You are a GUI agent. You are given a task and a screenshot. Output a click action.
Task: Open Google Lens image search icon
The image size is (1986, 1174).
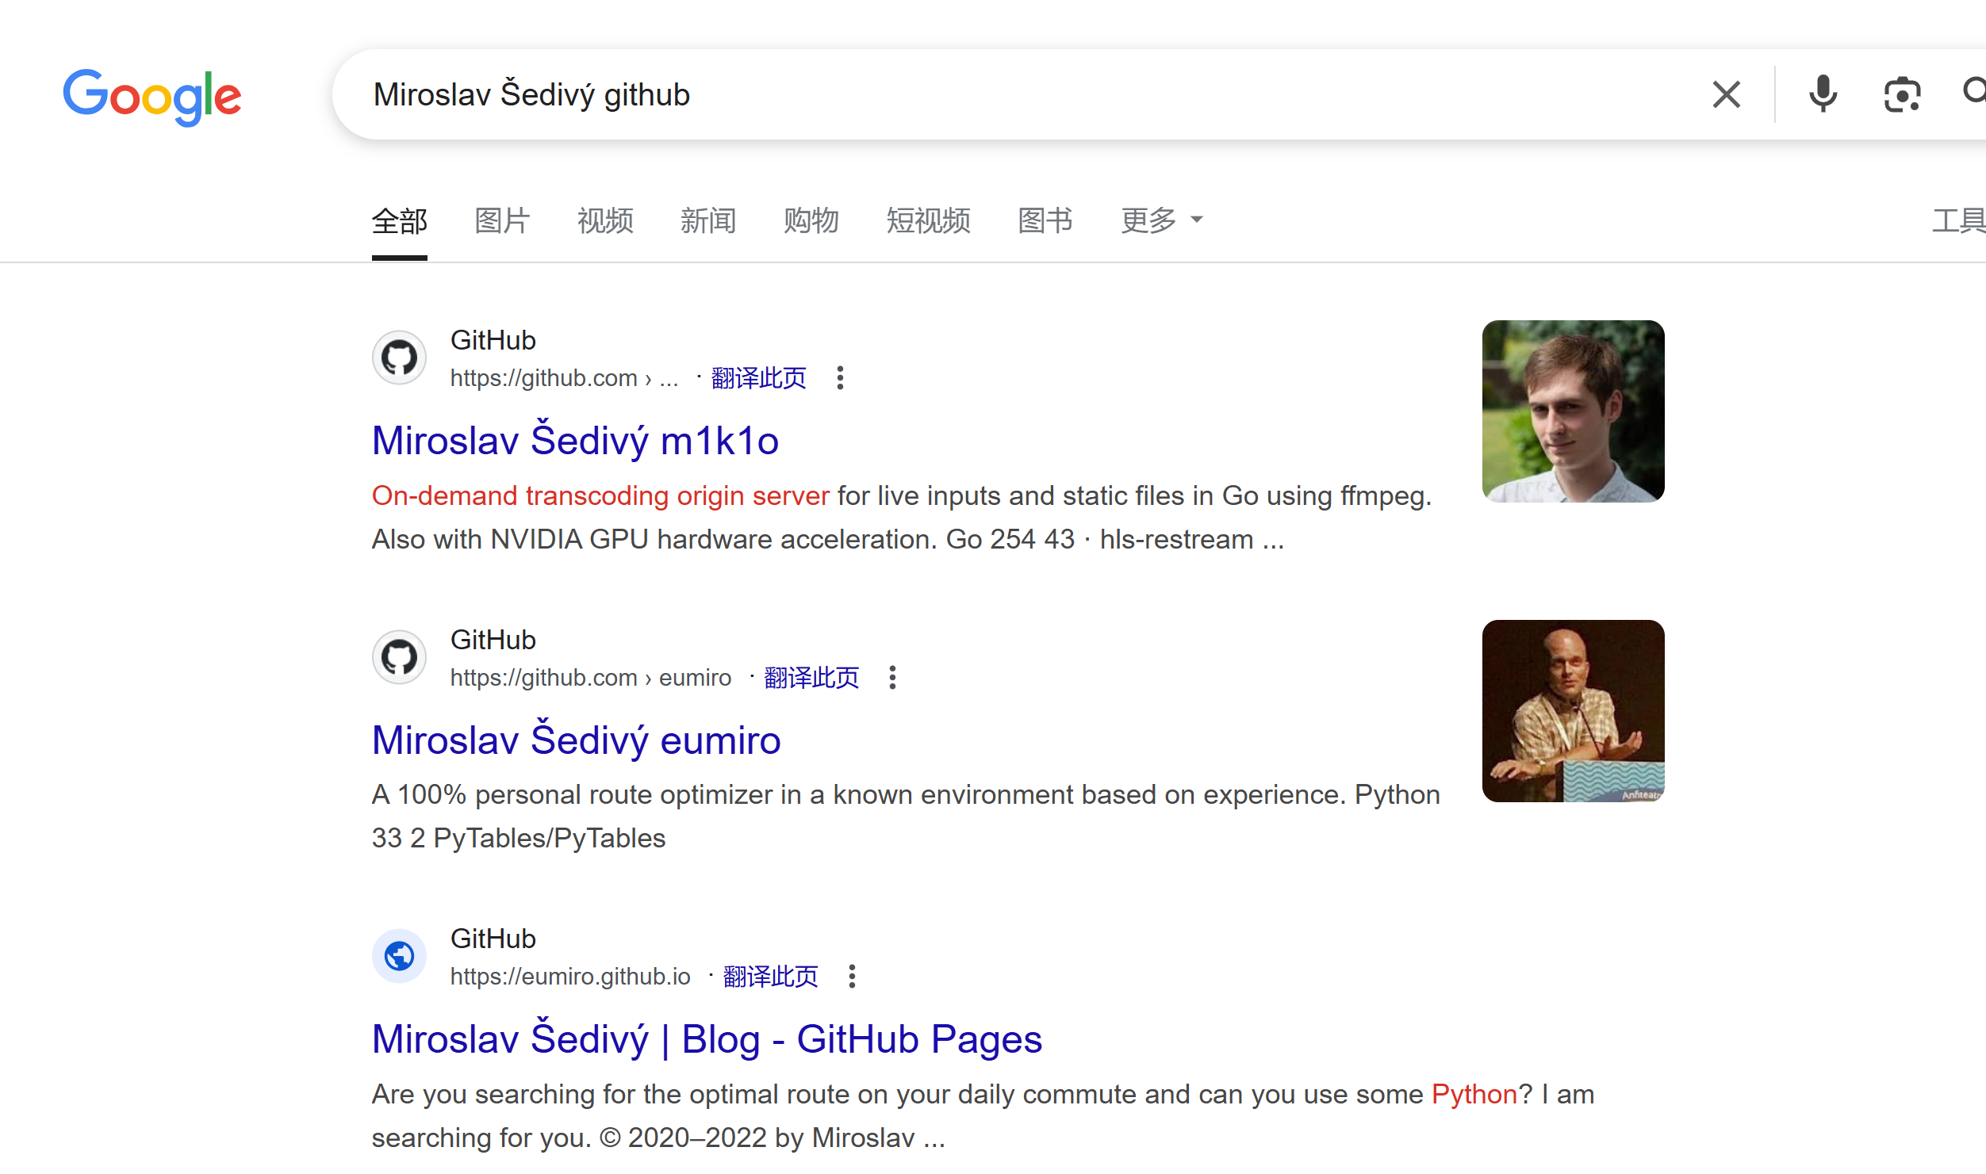click(1902, 94)
